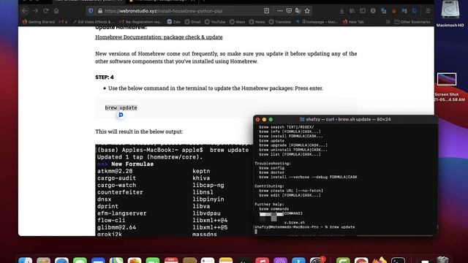Open the Eid Video Effects bookmark
468x263 pixels.
pyautogui.click(x=94, y=22)
